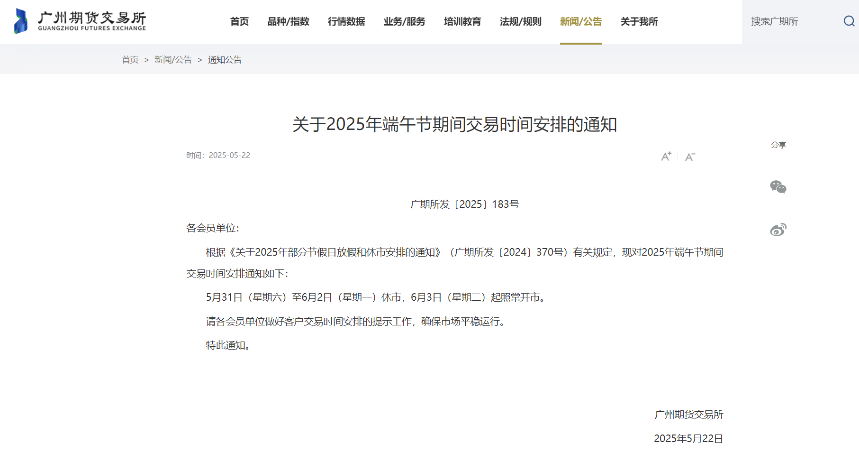859x453 pixels.
Task: Open the 法规/规则 menu
Action: point(520,21)
